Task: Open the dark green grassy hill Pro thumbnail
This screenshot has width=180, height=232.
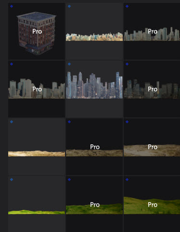Action: point(94,204)
